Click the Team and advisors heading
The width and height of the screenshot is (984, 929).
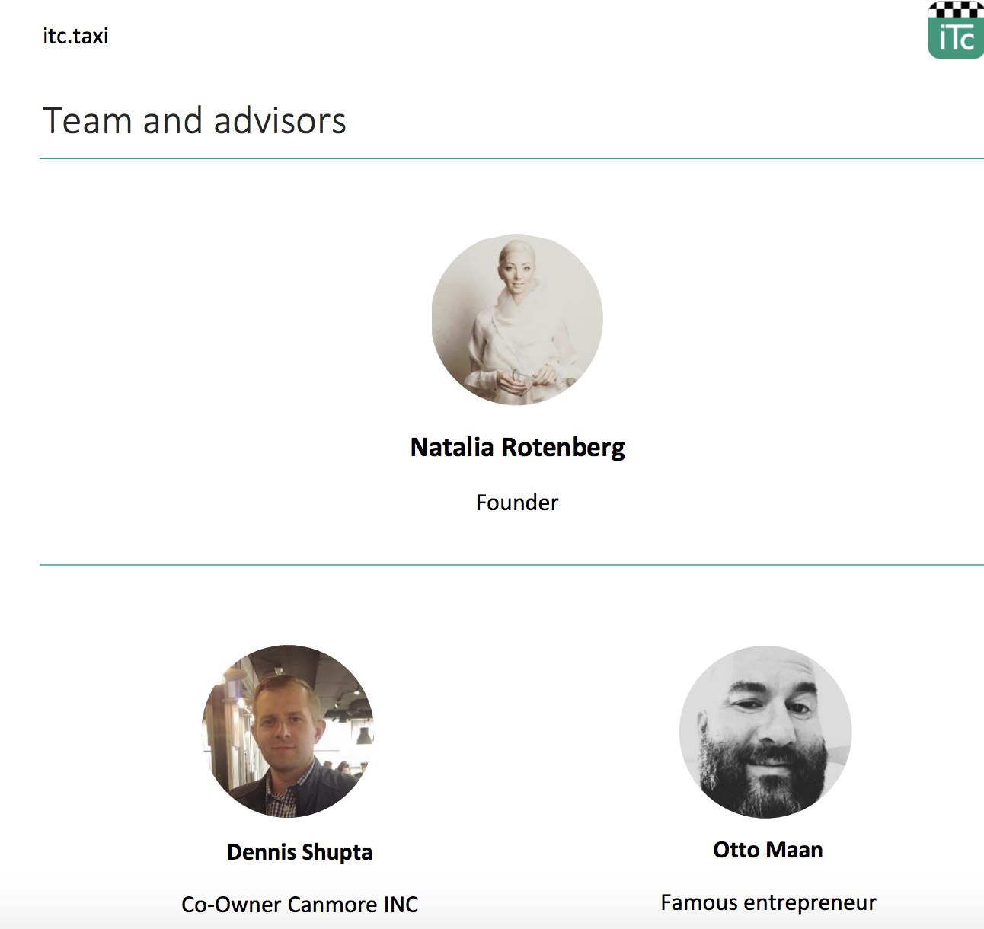tap(194, 121)
